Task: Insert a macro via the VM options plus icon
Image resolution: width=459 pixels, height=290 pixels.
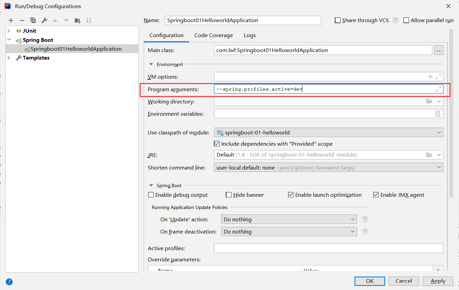Action: pos(430,77)
